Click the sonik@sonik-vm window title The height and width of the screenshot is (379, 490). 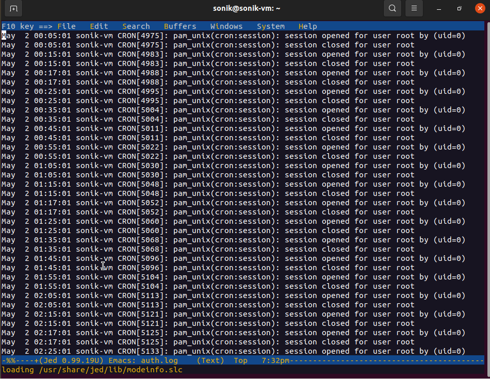pos(246,9)
